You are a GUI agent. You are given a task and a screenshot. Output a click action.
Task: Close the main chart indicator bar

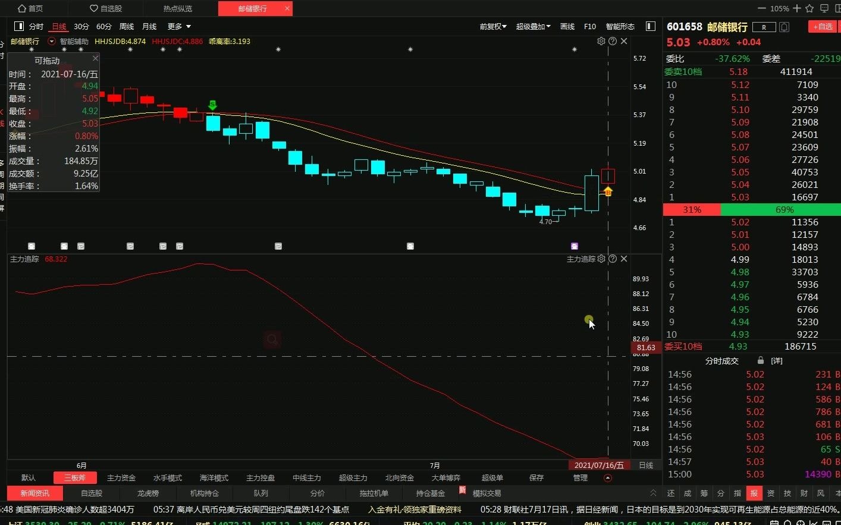[624, 41]
